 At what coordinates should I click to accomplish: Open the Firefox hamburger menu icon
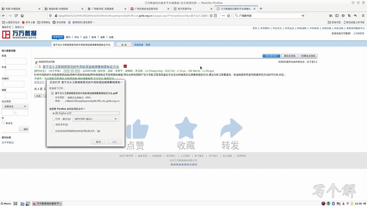364,15
